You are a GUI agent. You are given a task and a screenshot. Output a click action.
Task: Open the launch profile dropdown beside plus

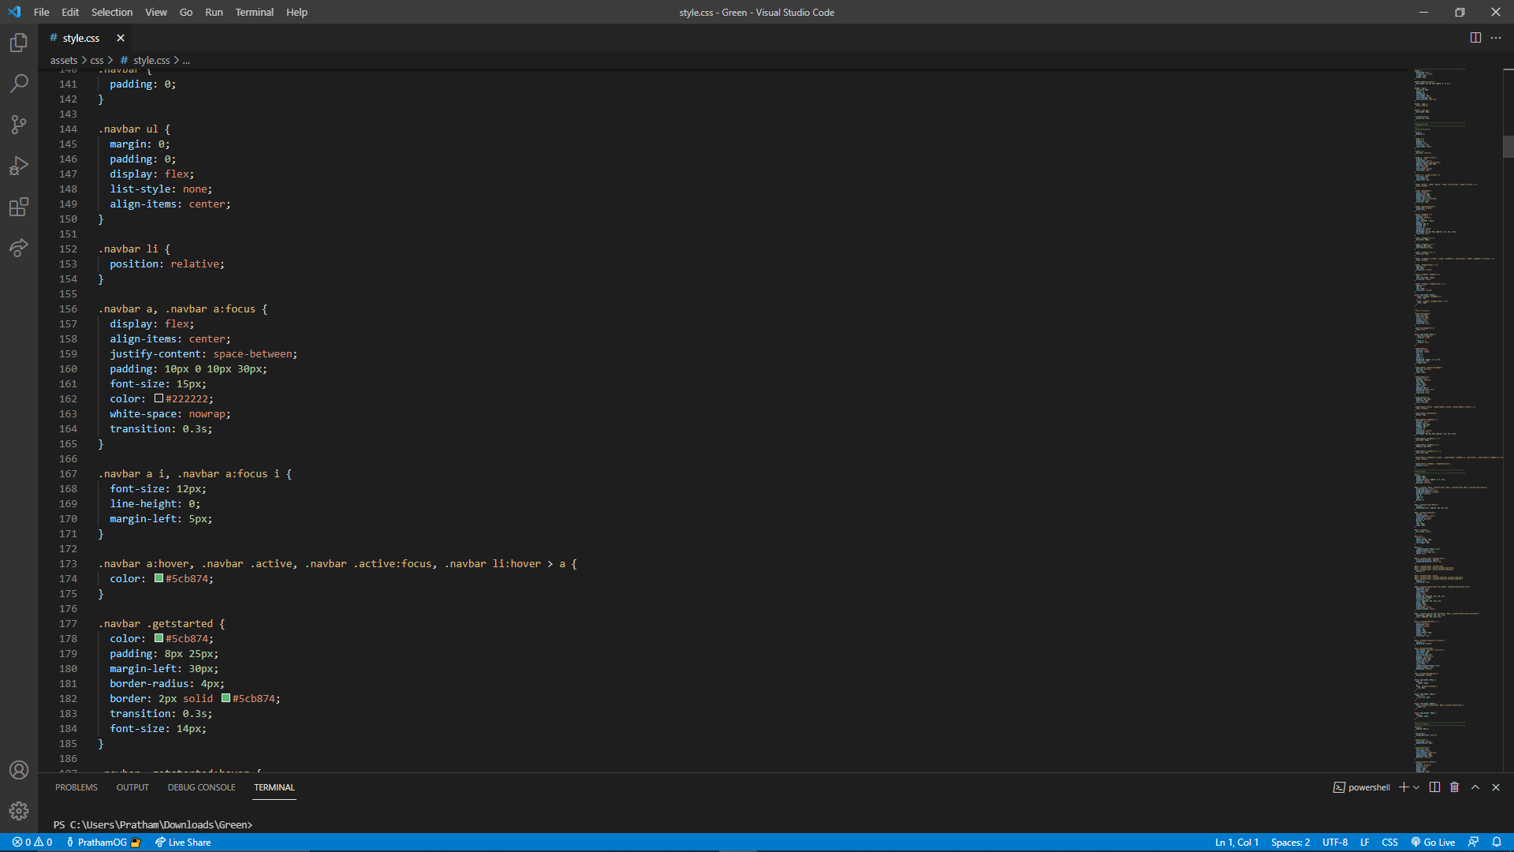coord(1417,787)
